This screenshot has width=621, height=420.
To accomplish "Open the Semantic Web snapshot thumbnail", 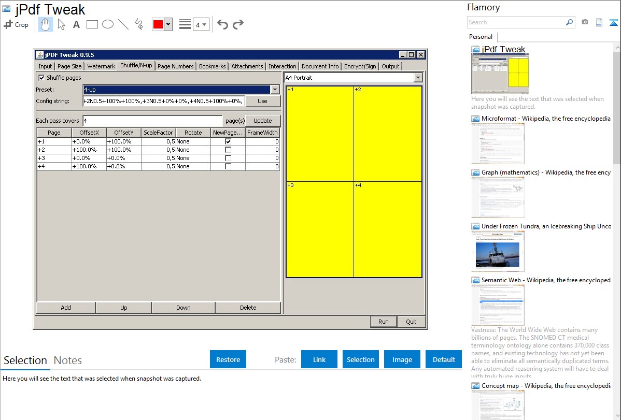I will tap(498, 305).
